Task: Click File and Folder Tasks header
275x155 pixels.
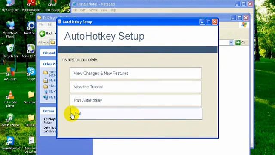Action: [x=49, y=53]
